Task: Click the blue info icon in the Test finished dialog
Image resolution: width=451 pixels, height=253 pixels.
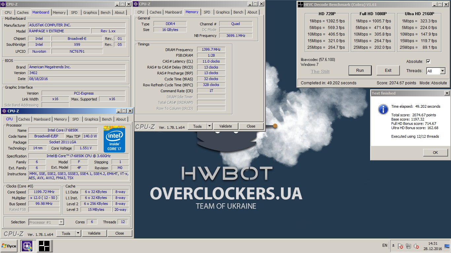Action: pos(383,109)
